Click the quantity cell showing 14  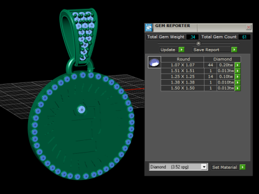210,77
